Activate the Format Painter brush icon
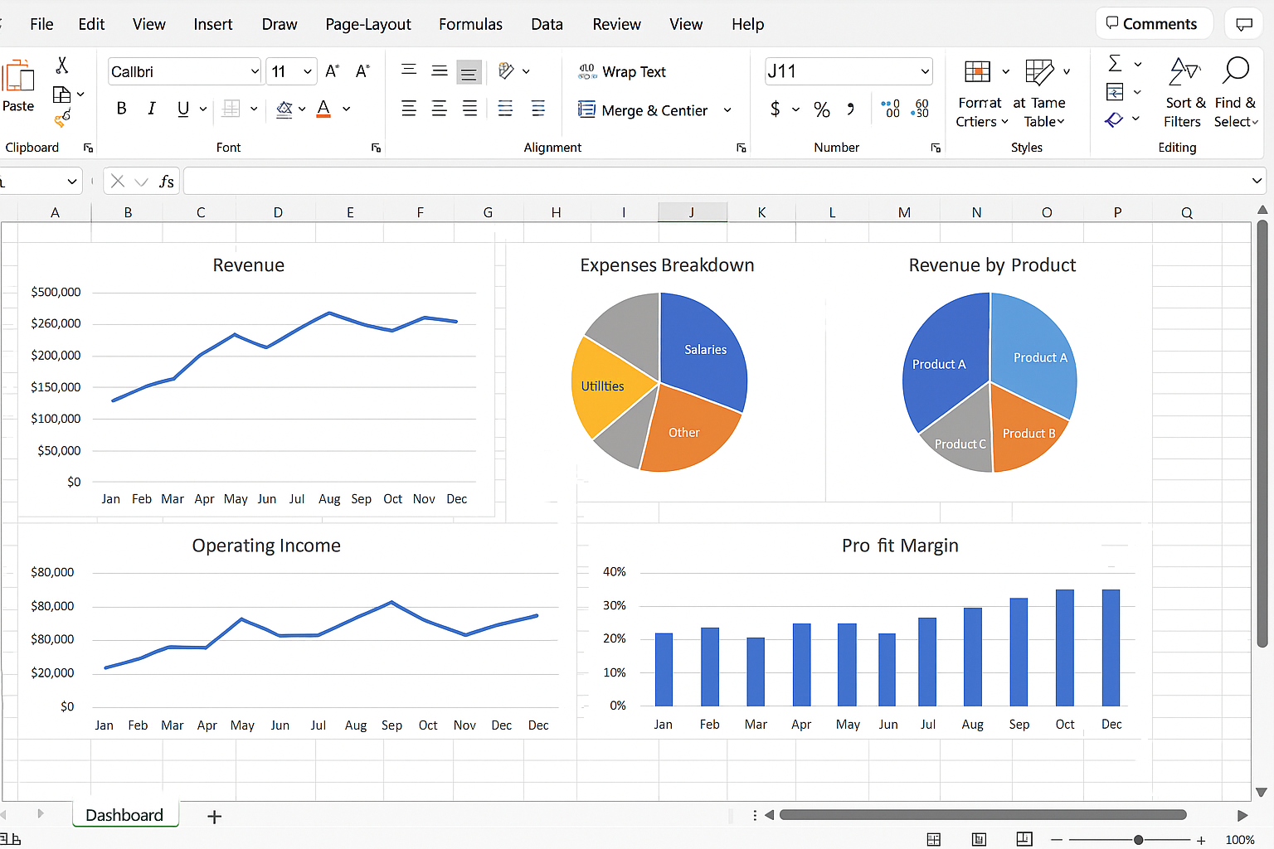Screen dimensions: 1274x849 tap(62, 119)
